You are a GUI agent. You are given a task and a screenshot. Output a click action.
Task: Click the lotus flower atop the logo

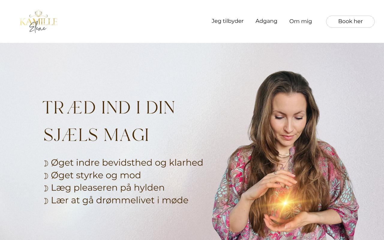pos(38,13)
